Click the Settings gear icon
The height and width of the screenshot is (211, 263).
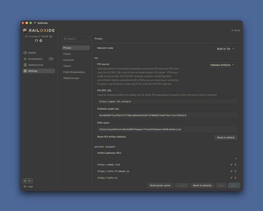point(25,71)
